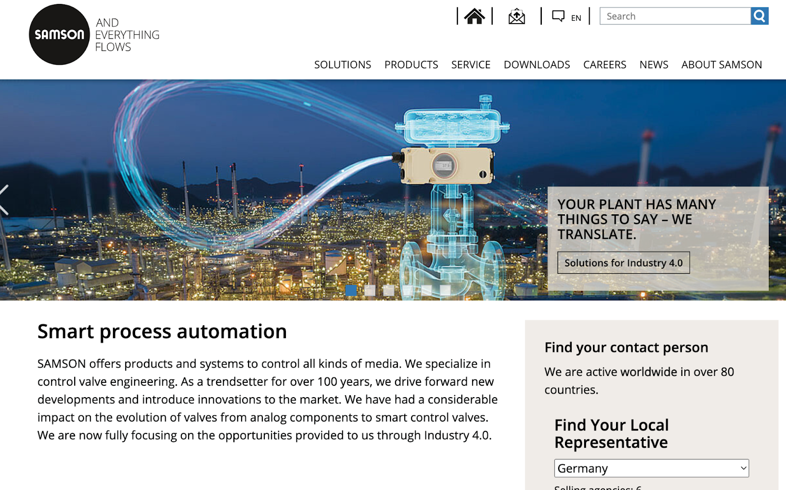The height and width of the screenshot is (490, 786).
Task: Click the Smart process automation heading
Action: (162, 332)
